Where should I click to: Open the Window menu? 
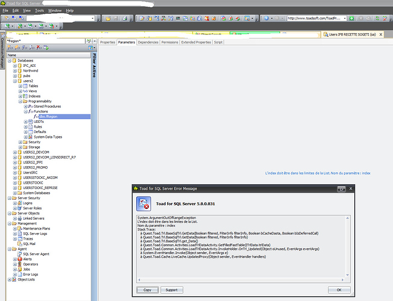(x=55, y=10)
